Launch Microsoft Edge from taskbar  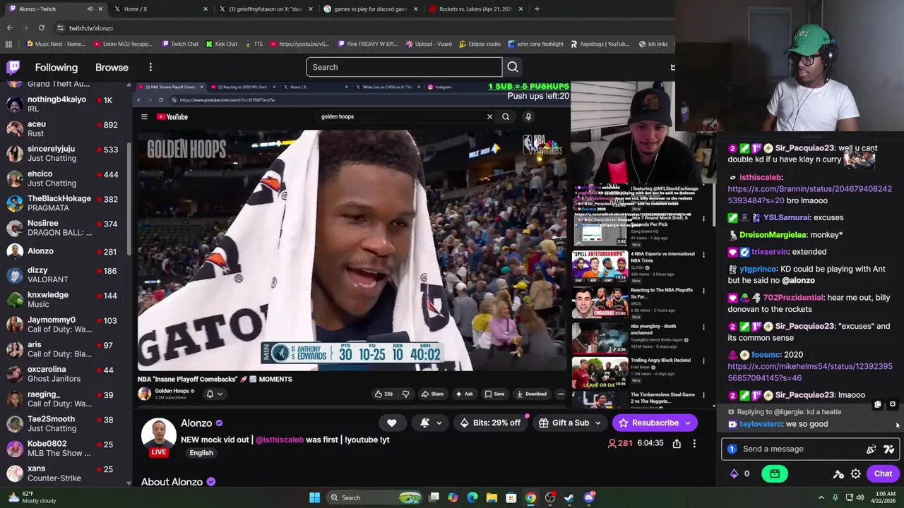point(472,498)
